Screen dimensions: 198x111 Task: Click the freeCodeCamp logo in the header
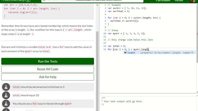pyautogui.click(x=16, y=1)
